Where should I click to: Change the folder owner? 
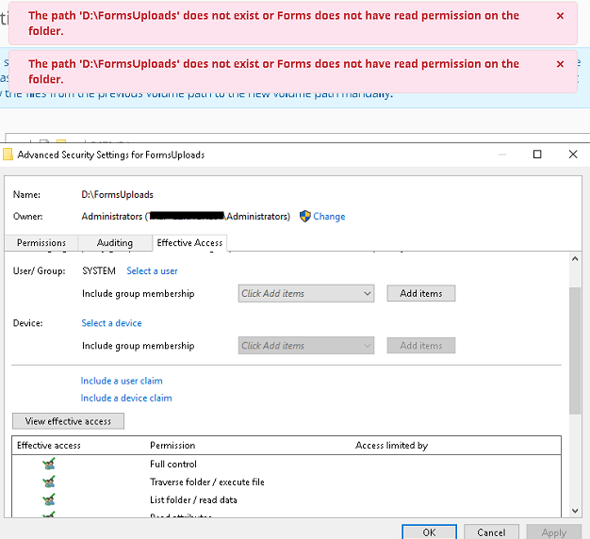click(329, 217)
